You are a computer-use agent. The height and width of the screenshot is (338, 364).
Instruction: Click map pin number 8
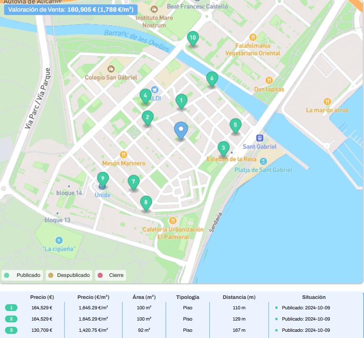146,203
